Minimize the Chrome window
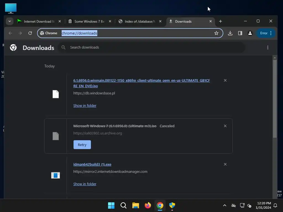The width and height of the screenshot is (283, 212). 245,21
